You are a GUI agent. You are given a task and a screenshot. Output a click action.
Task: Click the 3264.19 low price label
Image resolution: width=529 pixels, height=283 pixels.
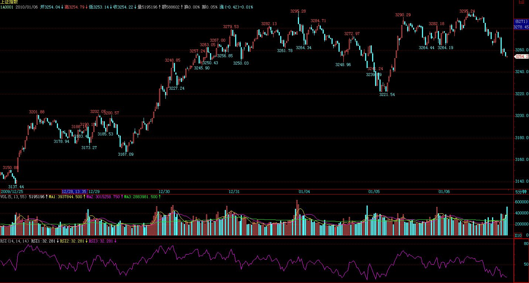pos(445,48)
